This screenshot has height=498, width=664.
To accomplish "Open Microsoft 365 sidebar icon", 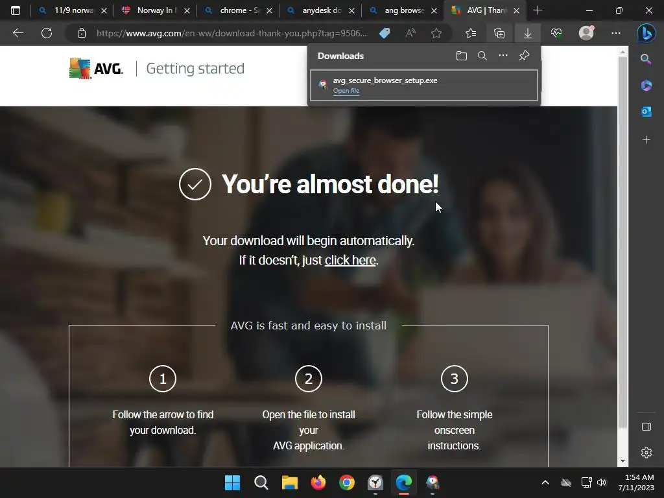I will pos(646,86).
